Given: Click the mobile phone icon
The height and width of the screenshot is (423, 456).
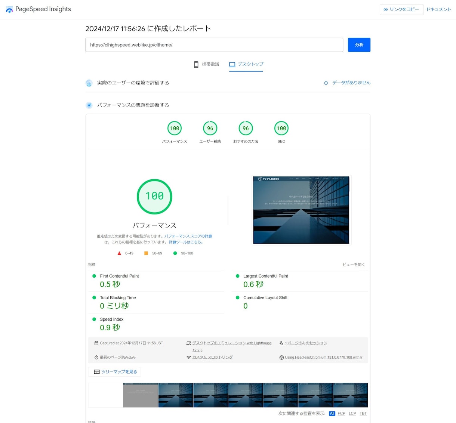Looking at the screenshot, I should tap(196, 64).
